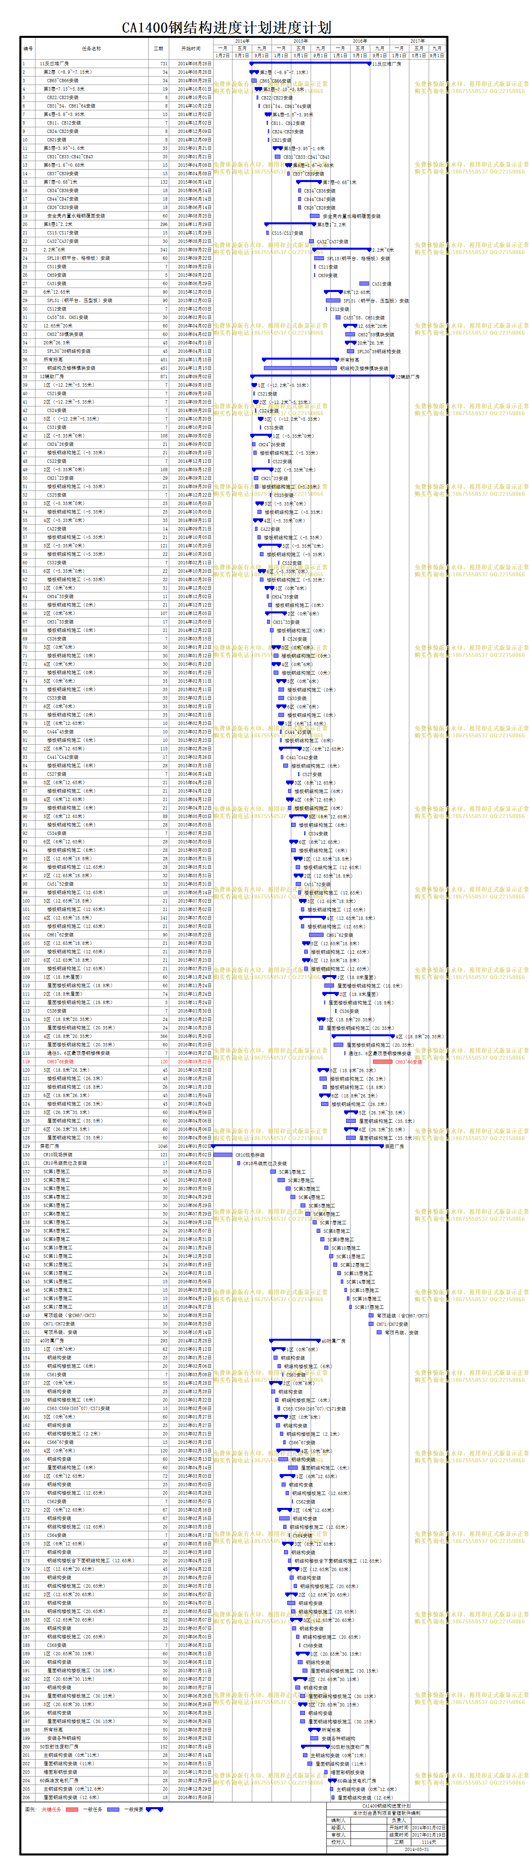Screen dimensions: 529x1874
Task: Click the 2017年 timeline year header
Action: coord(417,41)
